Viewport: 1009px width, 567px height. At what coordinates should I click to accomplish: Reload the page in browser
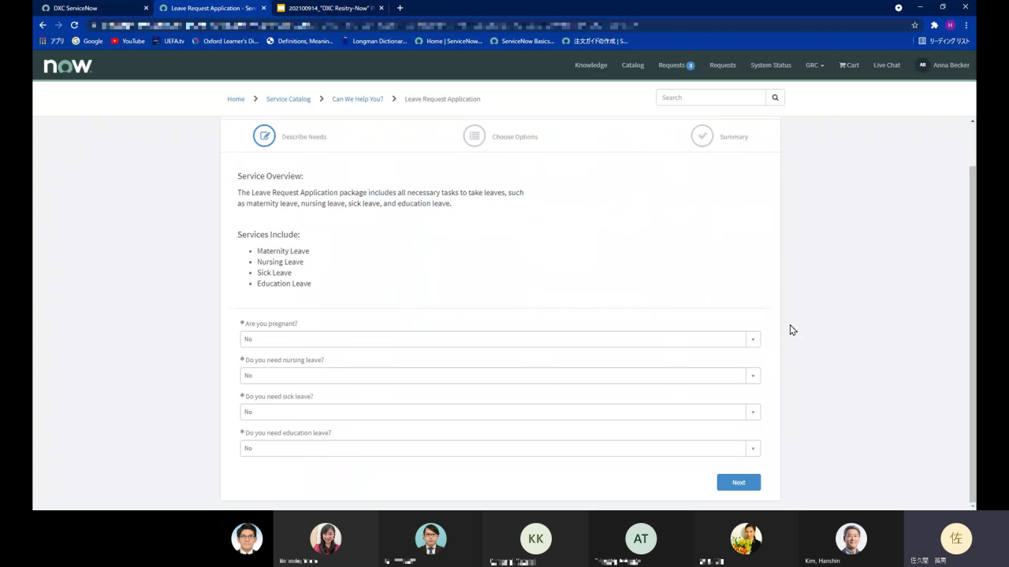(74, 25)
